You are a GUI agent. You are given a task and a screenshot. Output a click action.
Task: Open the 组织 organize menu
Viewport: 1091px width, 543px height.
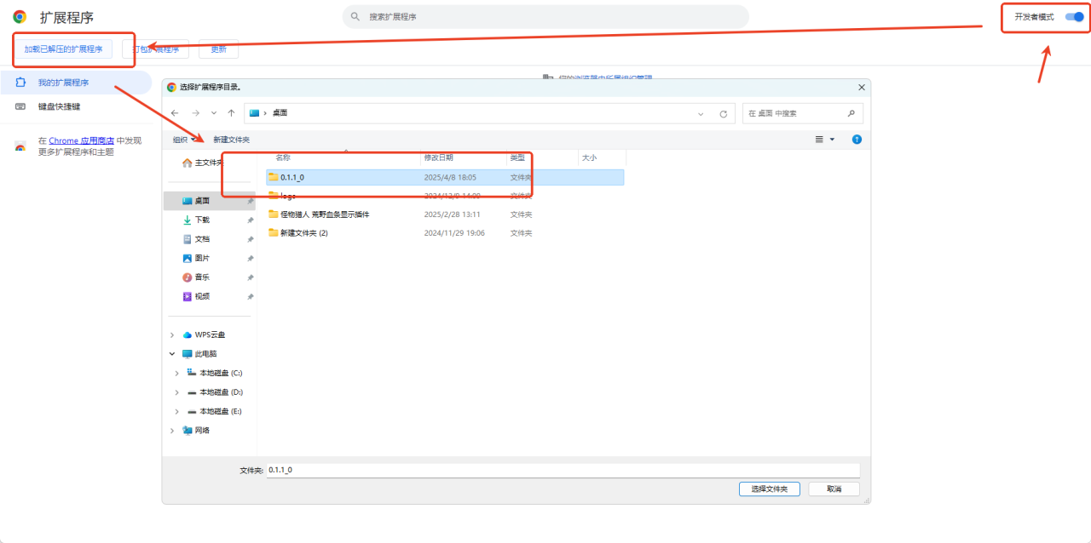pos(183,140)
